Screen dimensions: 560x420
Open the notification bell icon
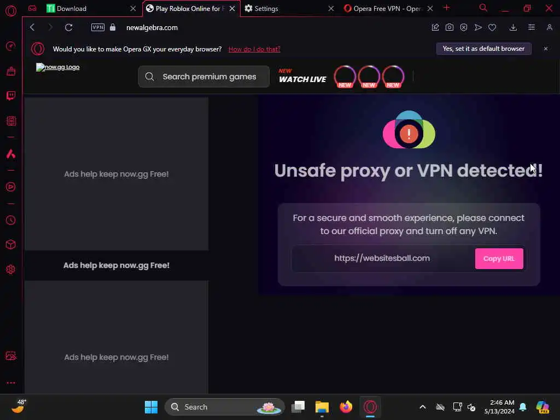[x=523, y=407]
